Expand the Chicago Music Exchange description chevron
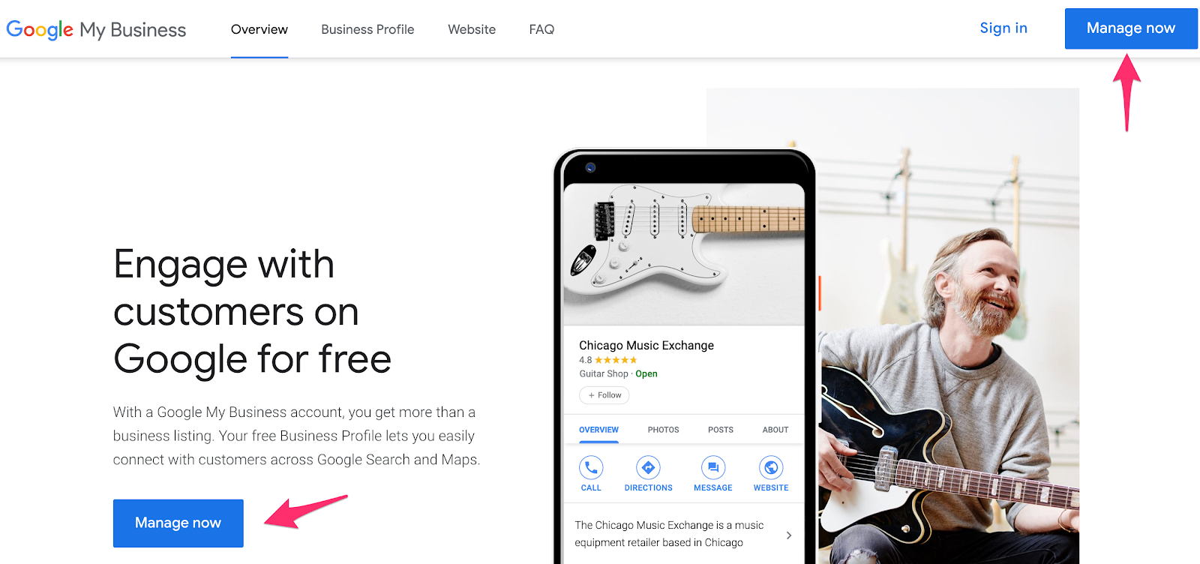Image resolution: width=1200 pixels, height=564 pixels. pos(788,535)
